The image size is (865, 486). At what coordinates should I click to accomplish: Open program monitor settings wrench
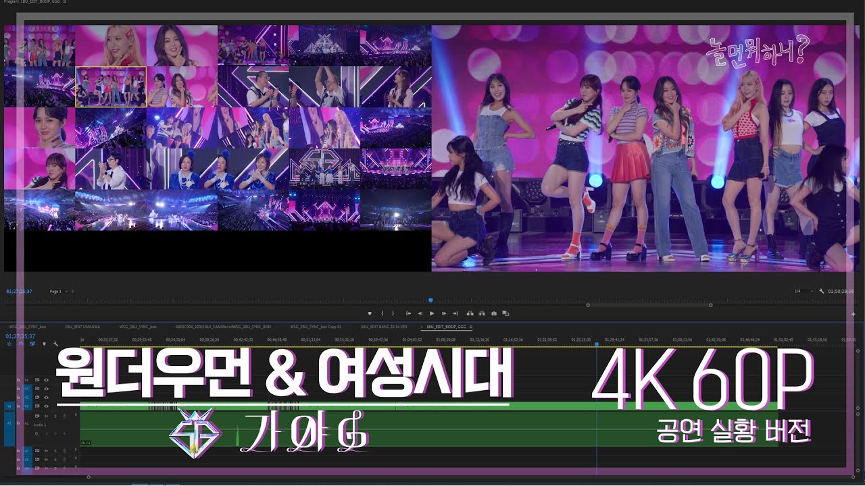[821, 291]
